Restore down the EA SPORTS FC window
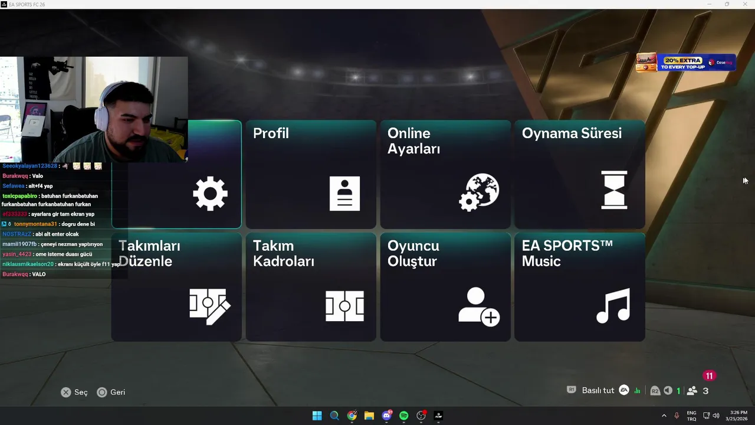Screen dimensions: 755x425 pyautogui.click(x=727, y=4)
